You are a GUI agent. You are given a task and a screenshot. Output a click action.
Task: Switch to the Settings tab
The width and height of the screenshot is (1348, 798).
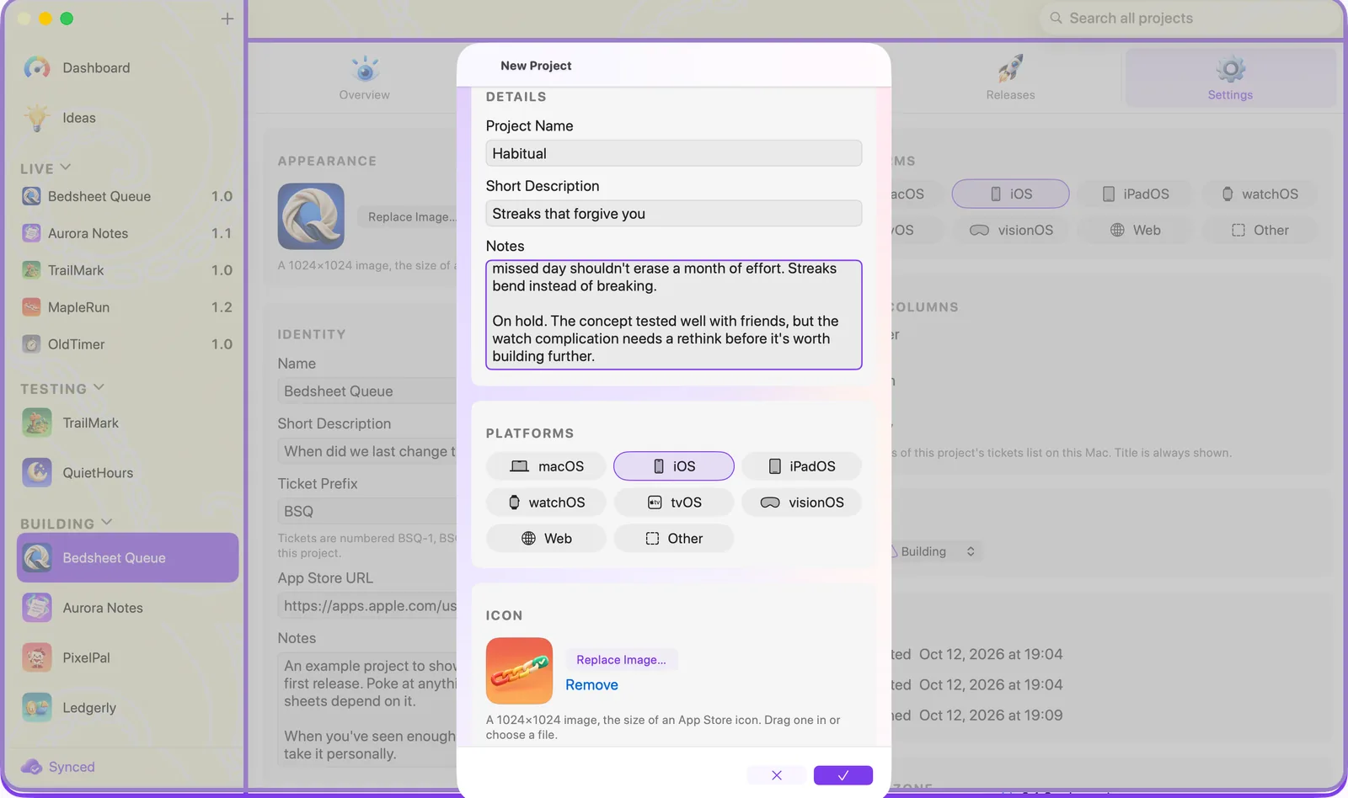point(1230,77)
